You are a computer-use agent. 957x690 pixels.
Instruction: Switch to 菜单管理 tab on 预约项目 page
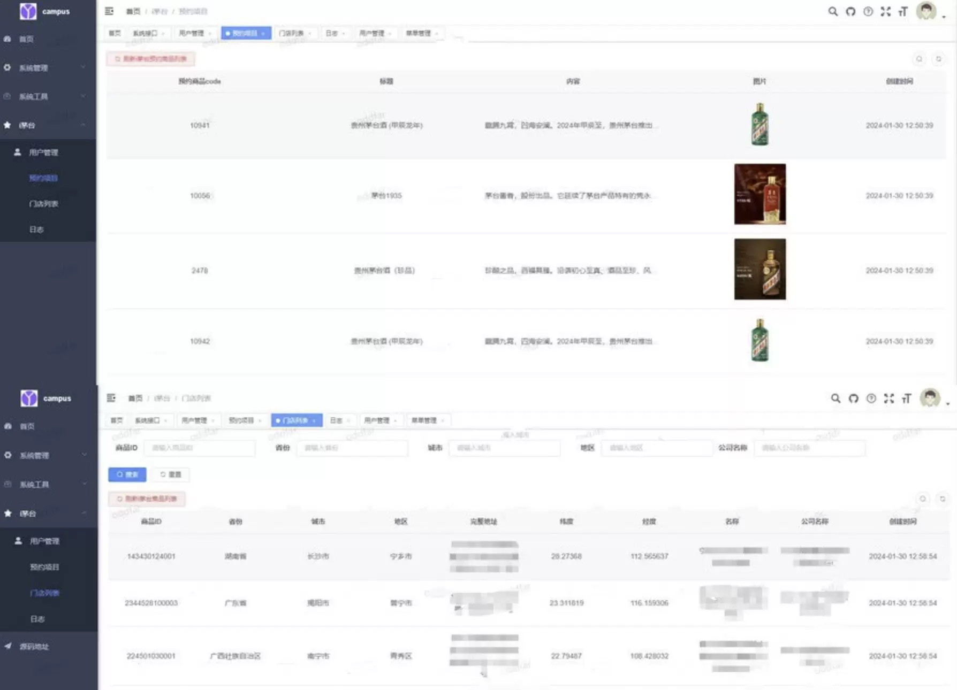pos(422,33)
